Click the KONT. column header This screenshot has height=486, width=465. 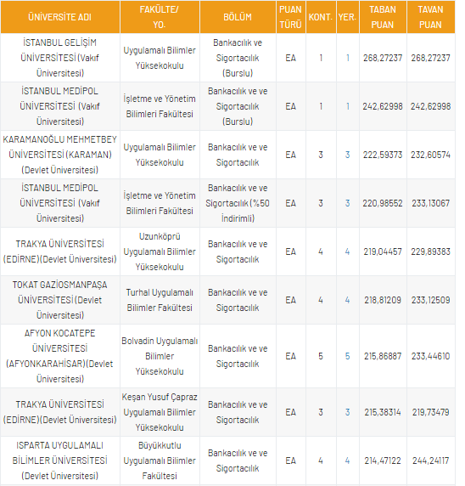321,17
